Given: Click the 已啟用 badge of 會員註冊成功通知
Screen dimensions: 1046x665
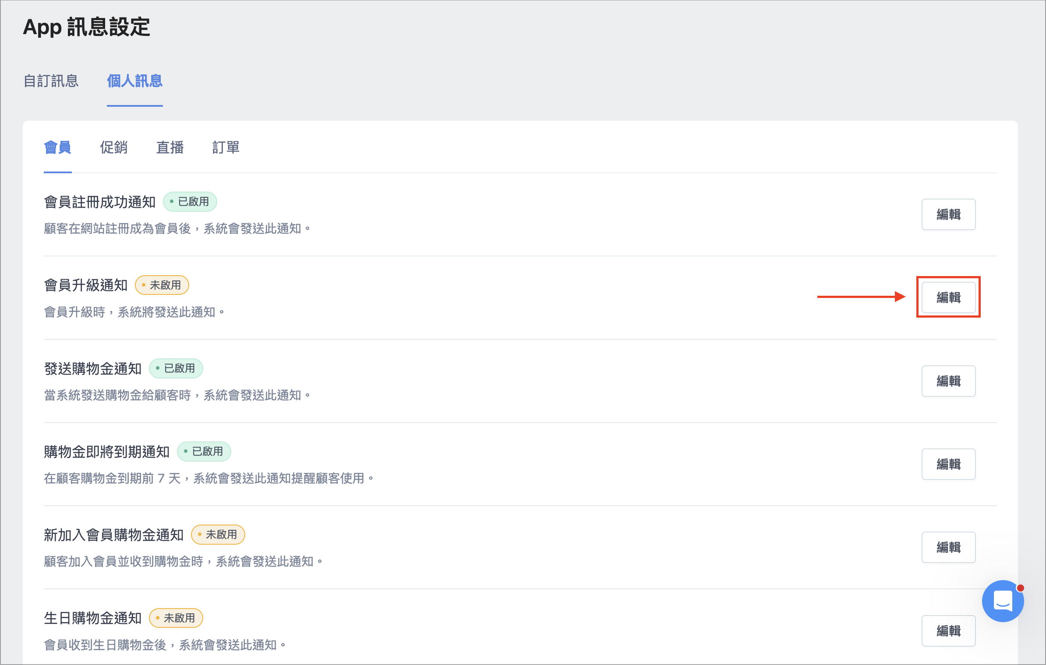Looking at the screenshot, I should [x=190, y=202].
